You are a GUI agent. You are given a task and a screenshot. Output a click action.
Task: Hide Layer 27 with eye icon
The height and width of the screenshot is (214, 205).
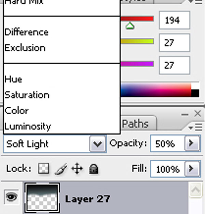click(x=11, y=197)
